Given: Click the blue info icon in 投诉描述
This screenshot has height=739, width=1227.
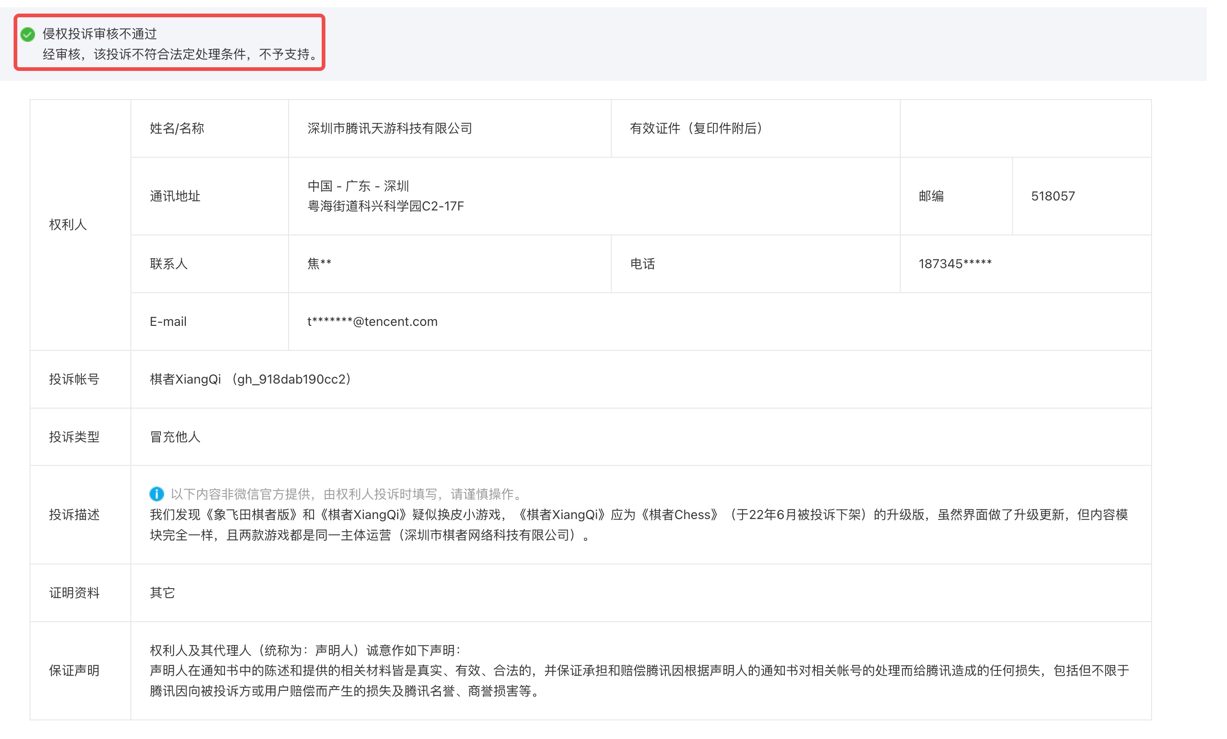Looking at the screenshot, I should click(x=157, y=494).
